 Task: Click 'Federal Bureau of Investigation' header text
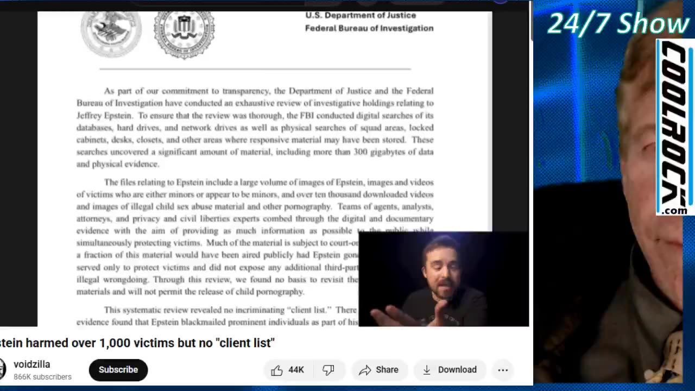tap(369, 28)
